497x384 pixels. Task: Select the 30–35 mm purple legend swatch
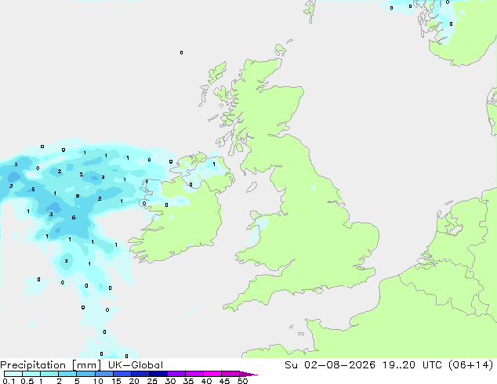pyautogui.click(x=176, y=374)
